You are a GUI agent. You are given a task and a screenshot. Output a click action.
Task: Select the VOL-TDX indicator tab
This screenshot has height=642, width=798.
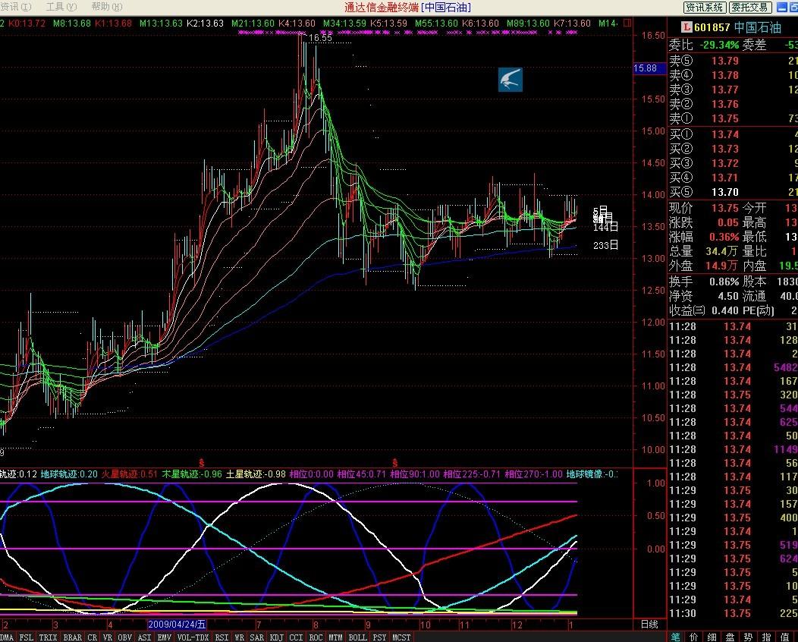click(193, 637)
